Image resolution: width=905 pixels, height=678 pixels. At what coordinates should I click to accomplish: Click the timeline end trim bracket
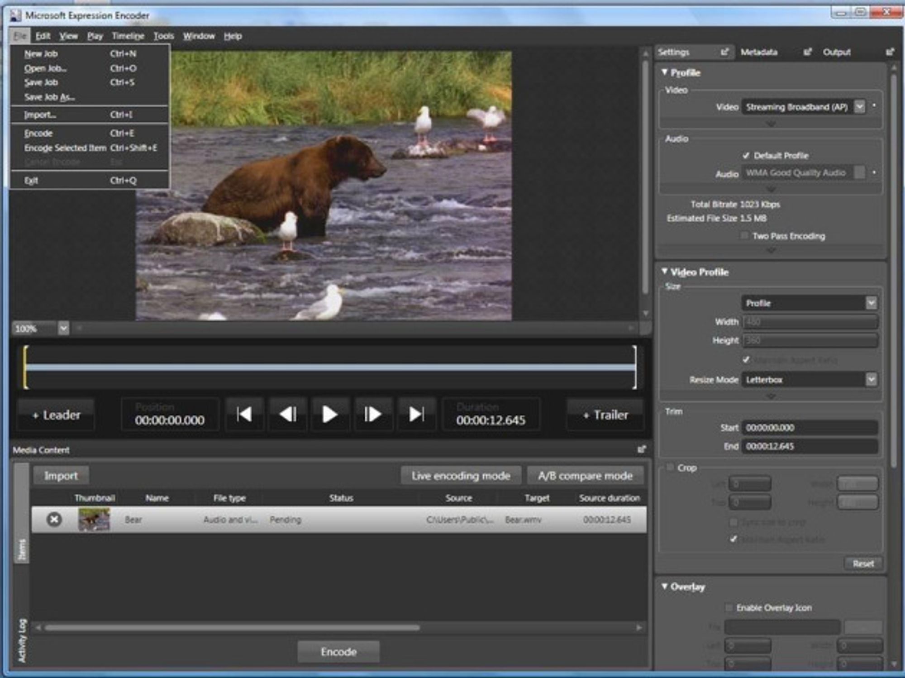[635, 367]
